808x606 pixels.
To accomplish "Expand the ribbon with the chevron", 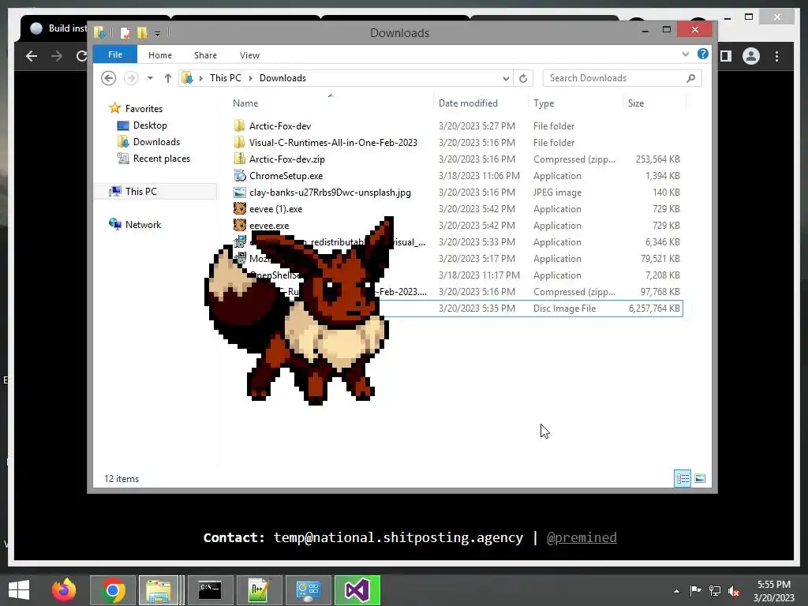I will (x=686, y=54).
